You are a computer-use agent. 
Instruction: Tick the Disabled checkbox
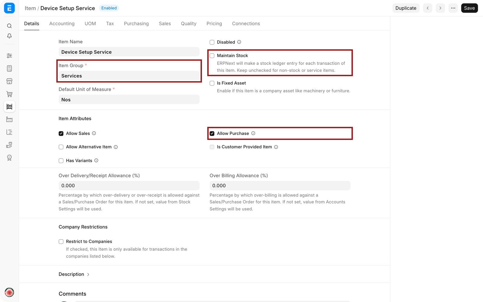point(212,42)
